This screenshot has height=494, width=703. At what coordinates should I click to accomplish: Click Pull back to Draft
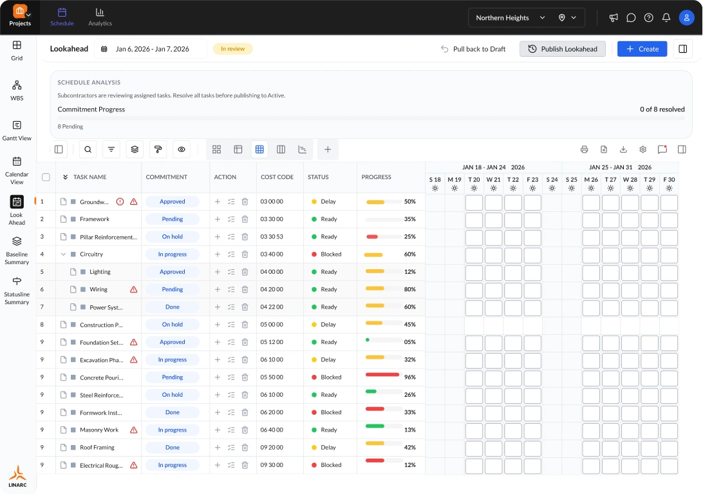pos(473,49)
